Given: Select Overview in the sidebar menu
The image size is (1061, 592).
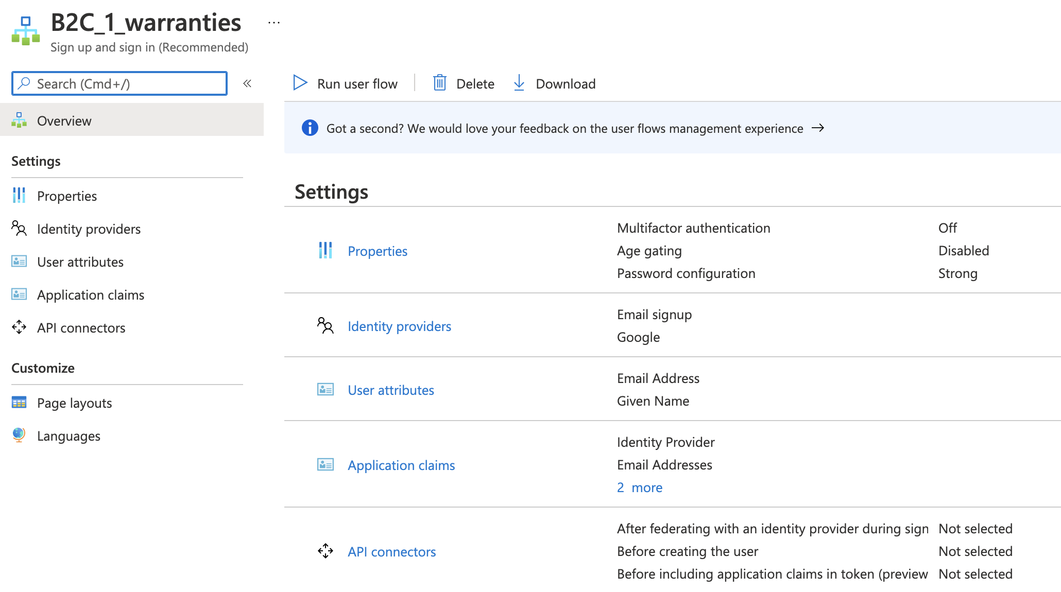Looking at the screenshot, I should 64,121.
